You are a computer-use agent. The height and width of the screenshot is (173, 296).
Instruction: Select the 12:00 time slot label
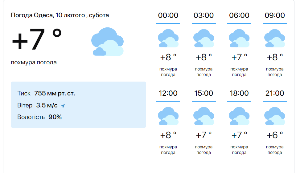point(168,93)
